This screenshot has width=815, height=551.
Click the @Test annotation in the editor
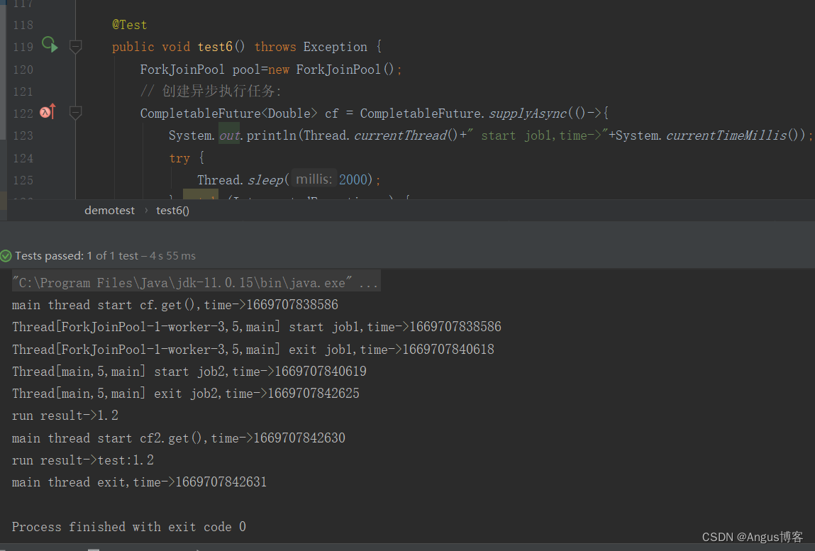[x=130, y=24]
